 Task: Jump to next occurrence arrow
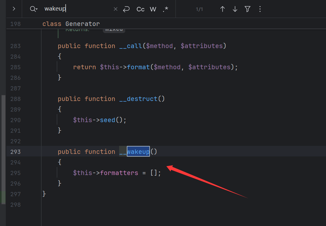tap(235, 9)
